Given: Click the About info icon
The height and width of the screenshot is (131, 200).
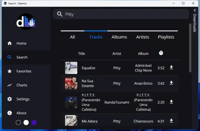Looking at the screenshot, I should tap(10, 113).
